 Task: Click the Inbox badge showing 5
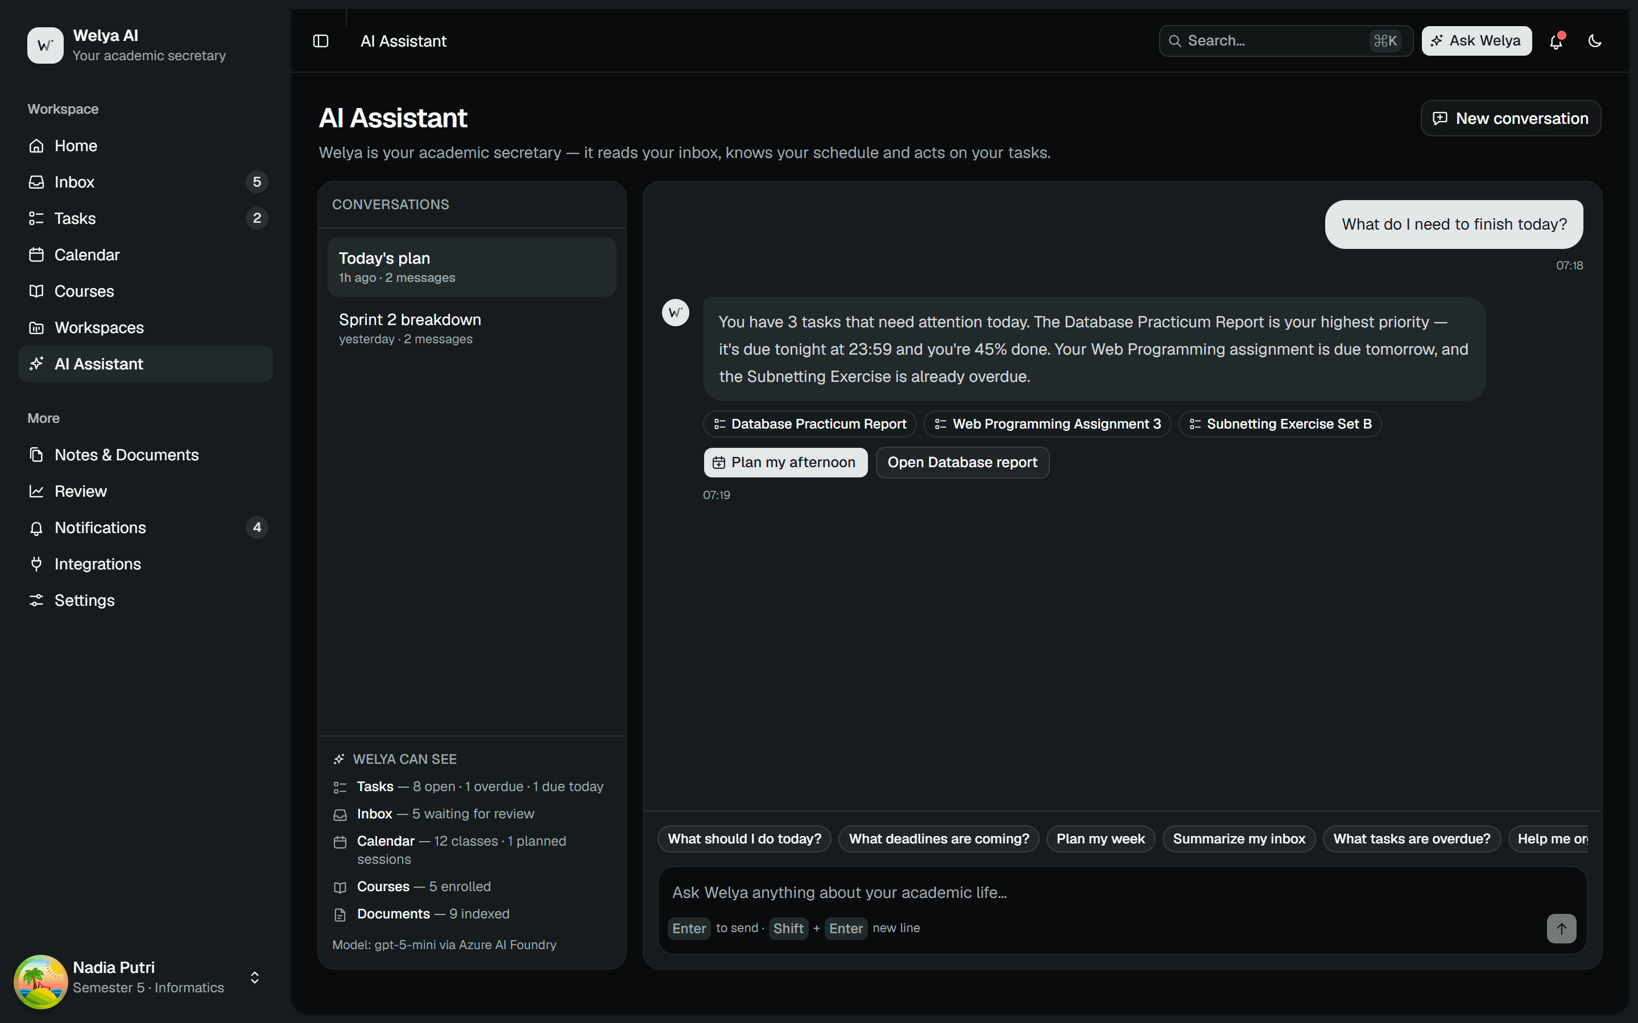[x=257, y=182]
